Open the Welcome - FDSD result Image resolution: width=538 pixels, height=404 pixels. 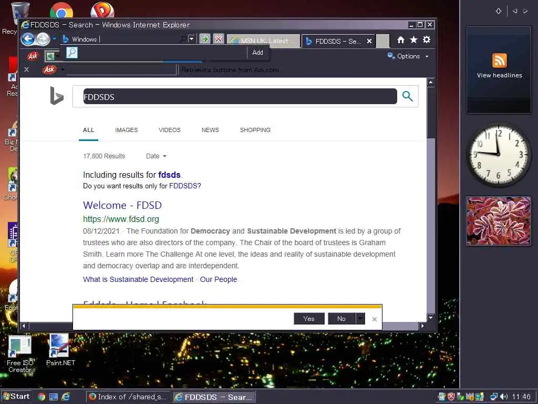[122, 206]
